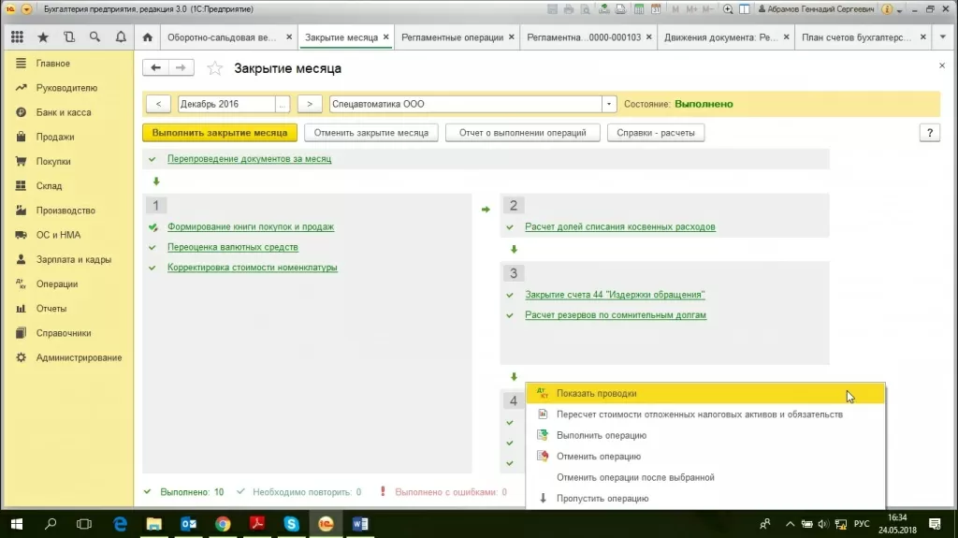The width and height of the screenshot is (958, 538).
Task: Click the search magnifier icon
Action: point(94,37)
